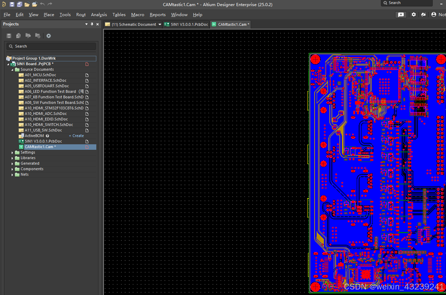Select A10_HDMI_STM32F103C8T6 schematic file
This screenshot has width=446, height=295.
tap(54, 108)
